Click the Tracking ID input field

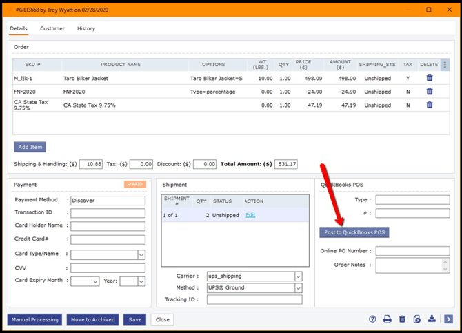[254, 299]
